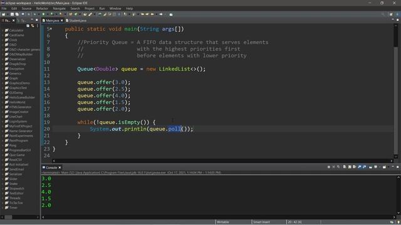Select the Quiz Game project
The image size is (401, 225).
tap(17, 155)
